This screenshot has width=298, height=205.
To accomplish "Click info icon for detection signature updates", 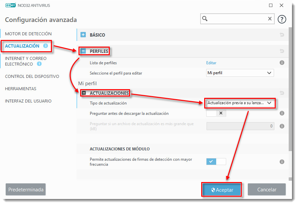I will [282, 162].
